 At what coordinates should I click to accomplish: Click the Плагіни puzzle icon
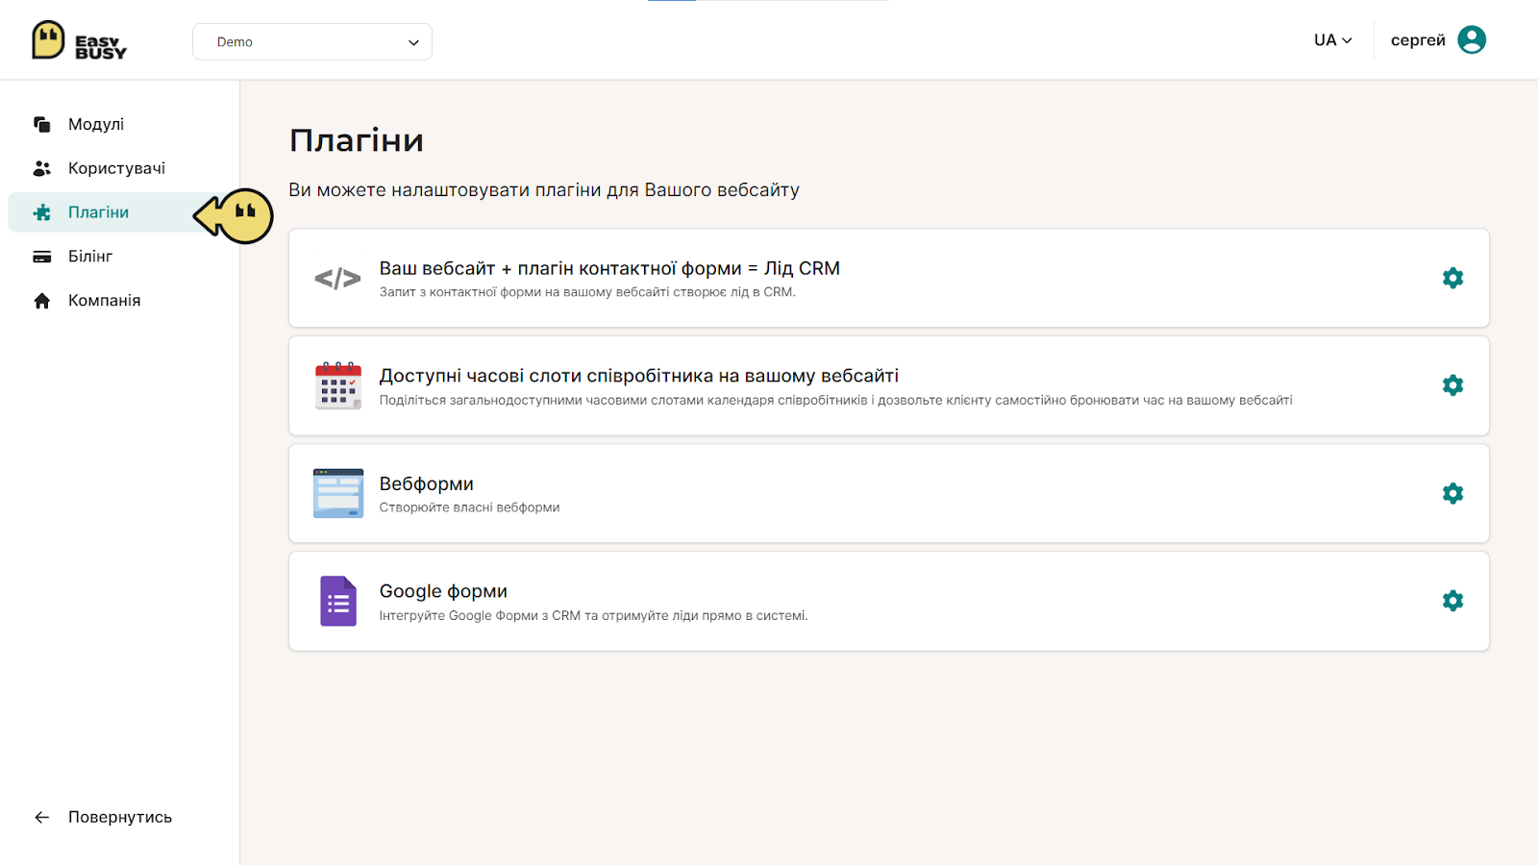[42, 212]
